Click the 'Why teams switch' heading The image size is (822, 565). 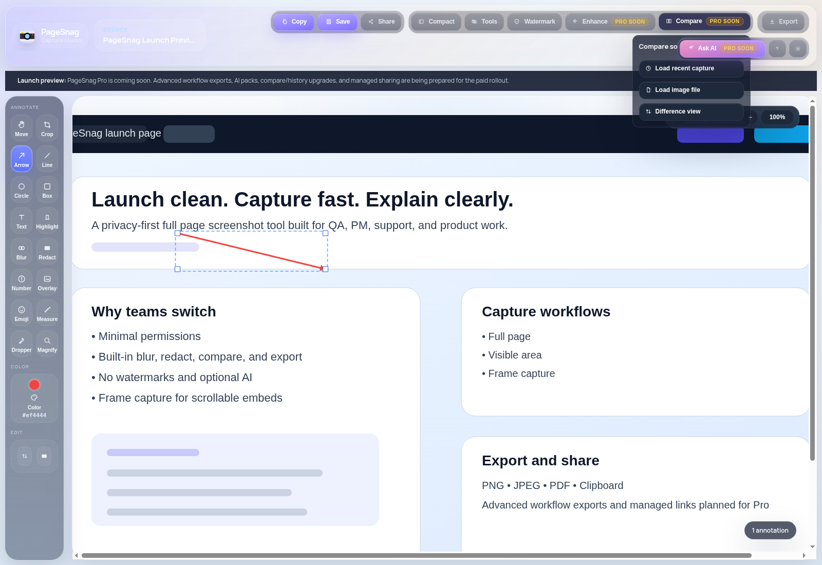tap(154, 312)
